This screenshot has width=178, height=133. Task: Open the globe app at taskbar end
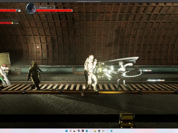click(x=111, y=131)
